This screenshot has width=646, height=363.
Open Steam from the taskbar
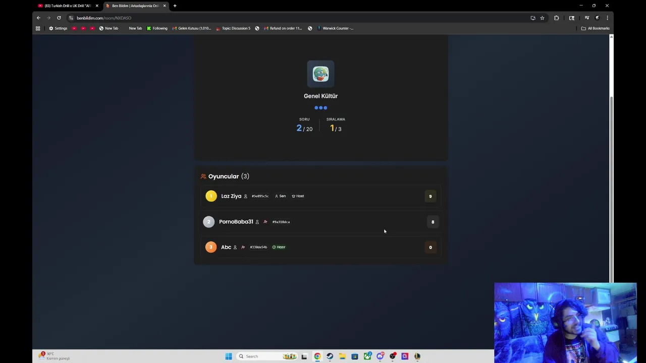click(330, 356)
